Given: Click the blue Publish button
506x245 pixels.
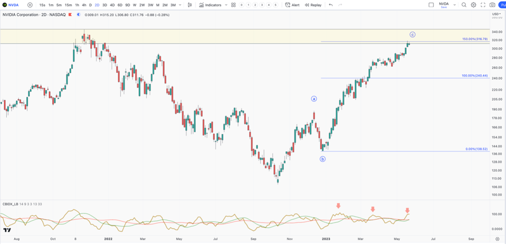Looking at the screenshot, I should click(502, 5).
